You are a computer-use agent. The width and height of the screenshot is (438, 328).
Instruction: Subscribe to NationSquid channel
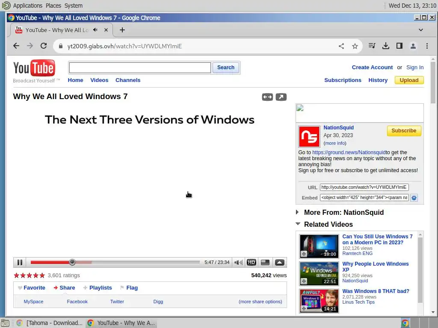[404, 131]
